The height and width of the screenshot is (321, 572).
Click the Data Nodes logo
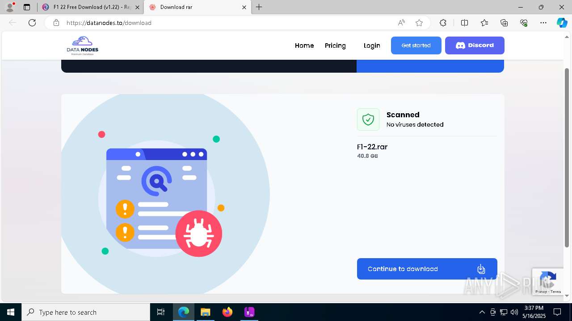coord(83,45)
